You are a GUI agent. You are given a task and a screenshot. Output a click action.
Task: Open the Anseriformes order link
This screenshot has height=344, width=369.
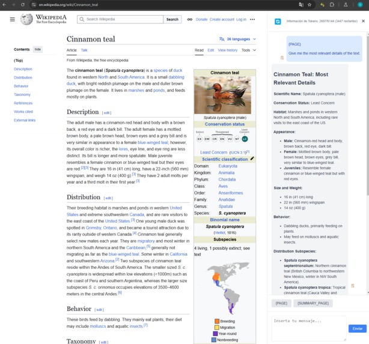point(230,193)
